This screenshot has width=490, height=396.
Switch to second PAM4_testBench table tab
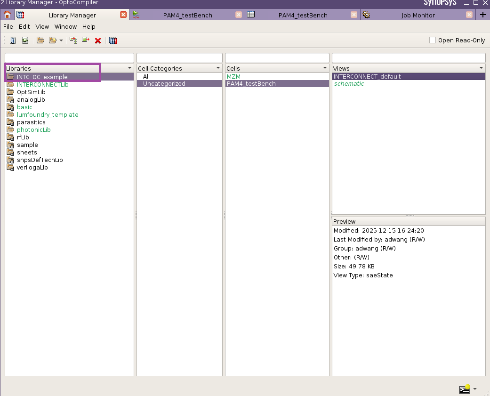pyautogui.click(x=303, y=15)
